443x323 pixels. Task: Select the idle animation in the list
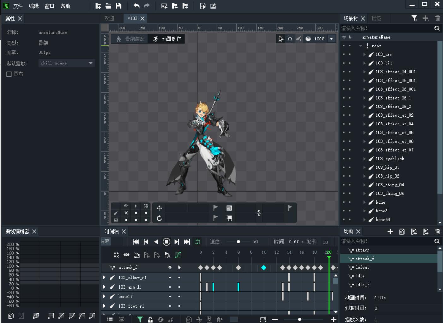point(360,276)
